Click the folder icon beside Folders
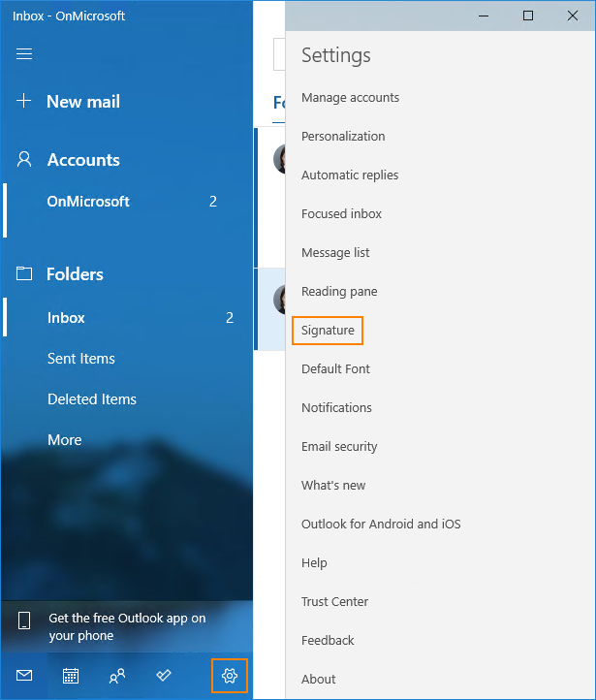 click(x=24, y=273)
